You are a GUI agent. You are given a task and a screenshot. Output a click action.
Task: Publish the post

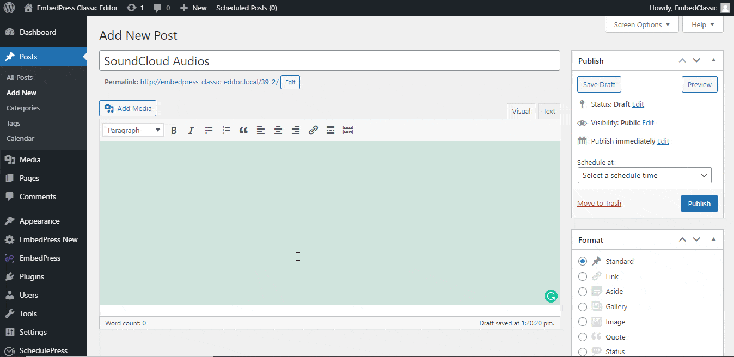[699, 204]
